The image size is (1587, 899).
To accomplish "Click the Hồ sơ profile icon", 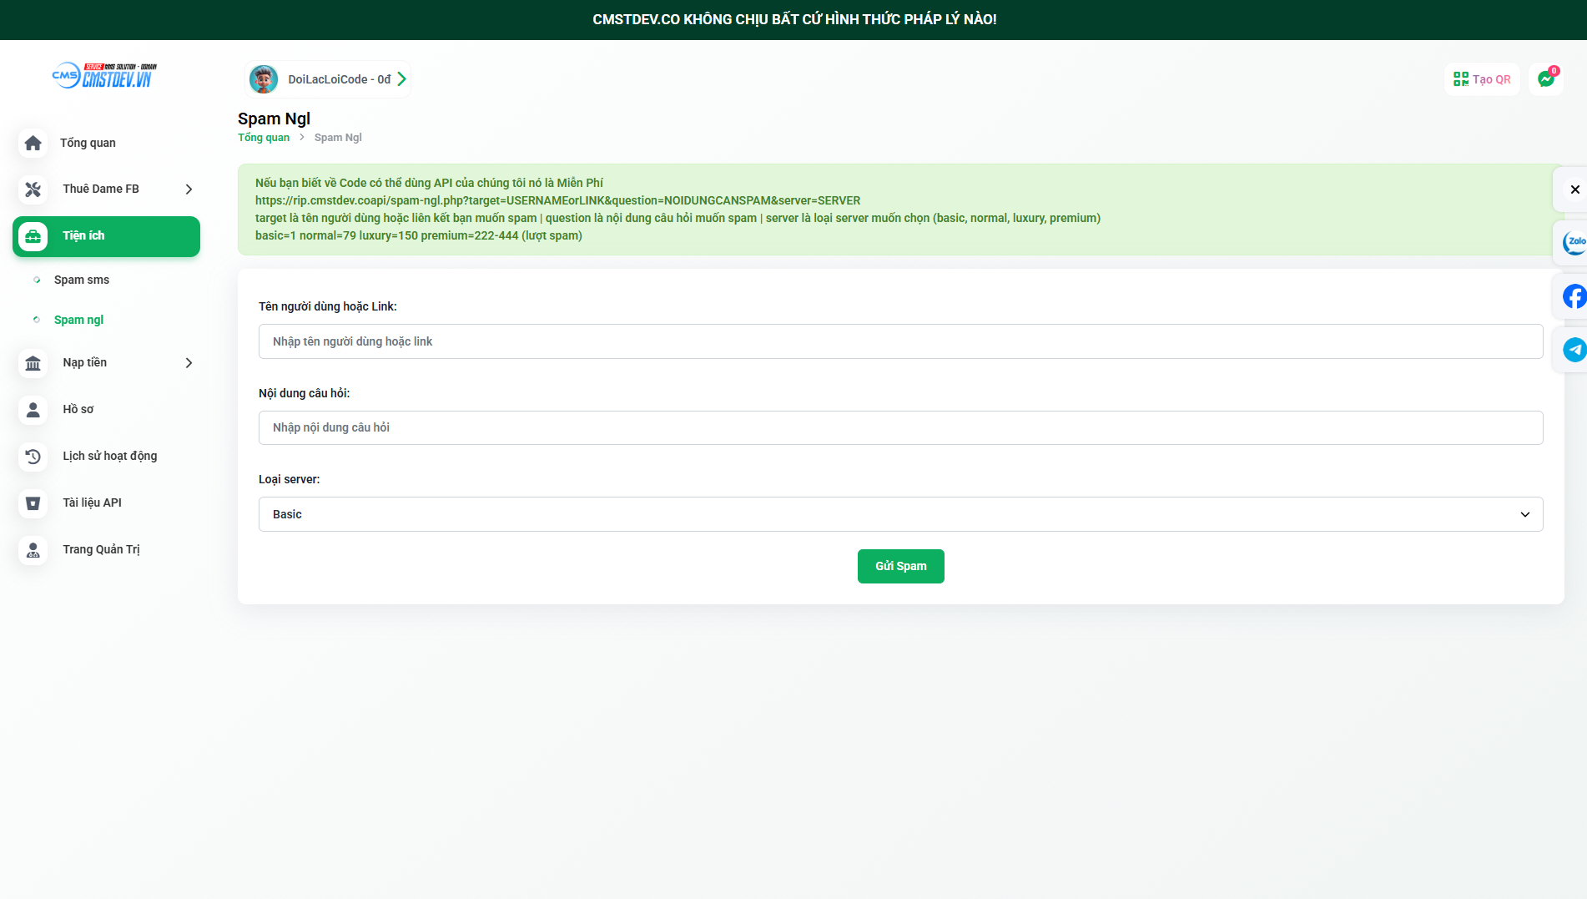I will pyautogui.click(x=33, y=409).
